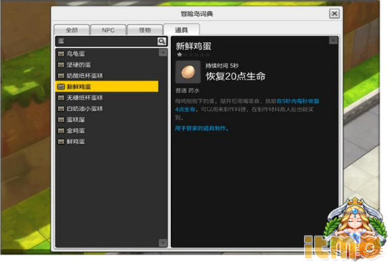Switch to the 道具 tab
388x262 pixels.
[x=182, y=30]
